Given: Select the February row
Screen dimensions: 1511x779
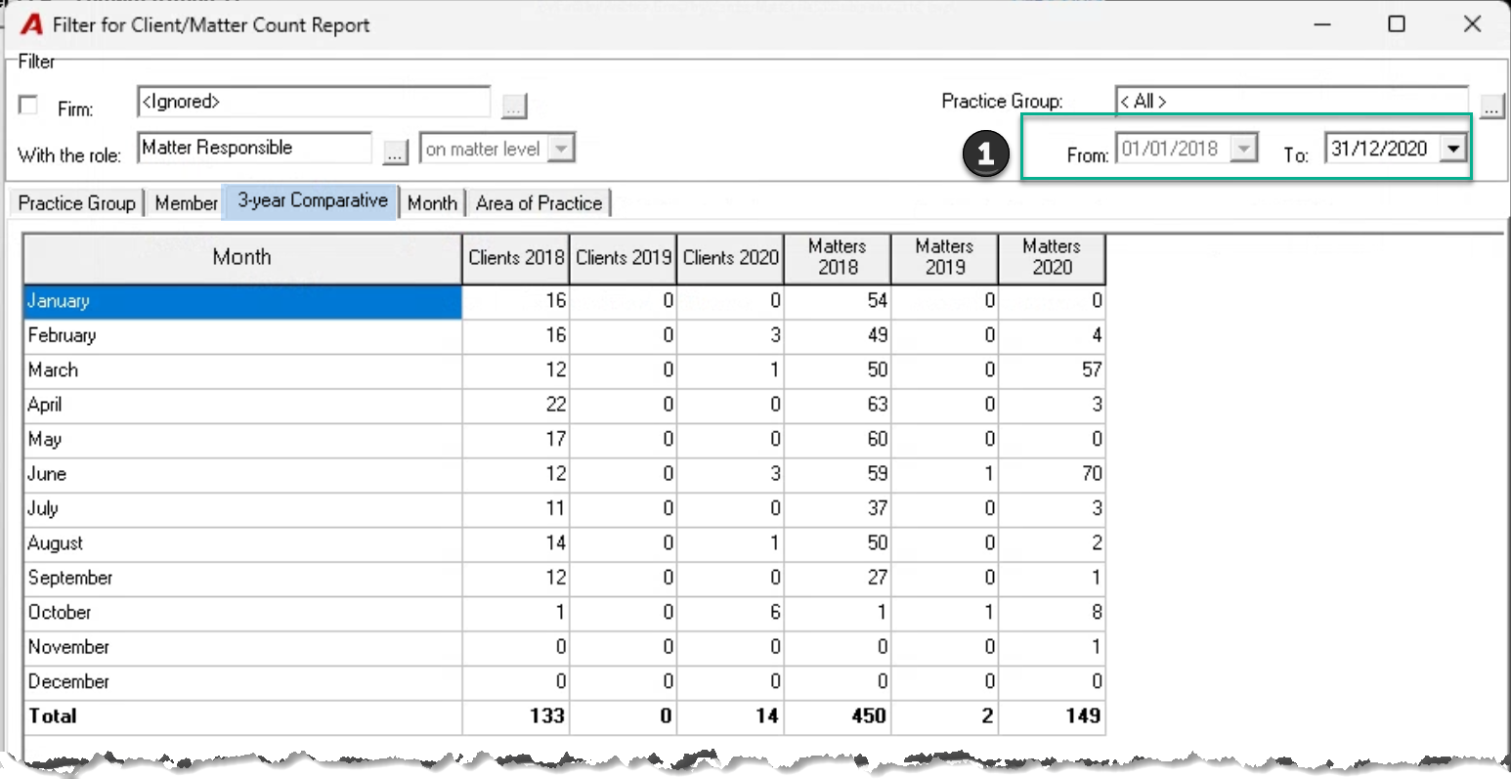Looking at the screenshot, I should 565,335.
